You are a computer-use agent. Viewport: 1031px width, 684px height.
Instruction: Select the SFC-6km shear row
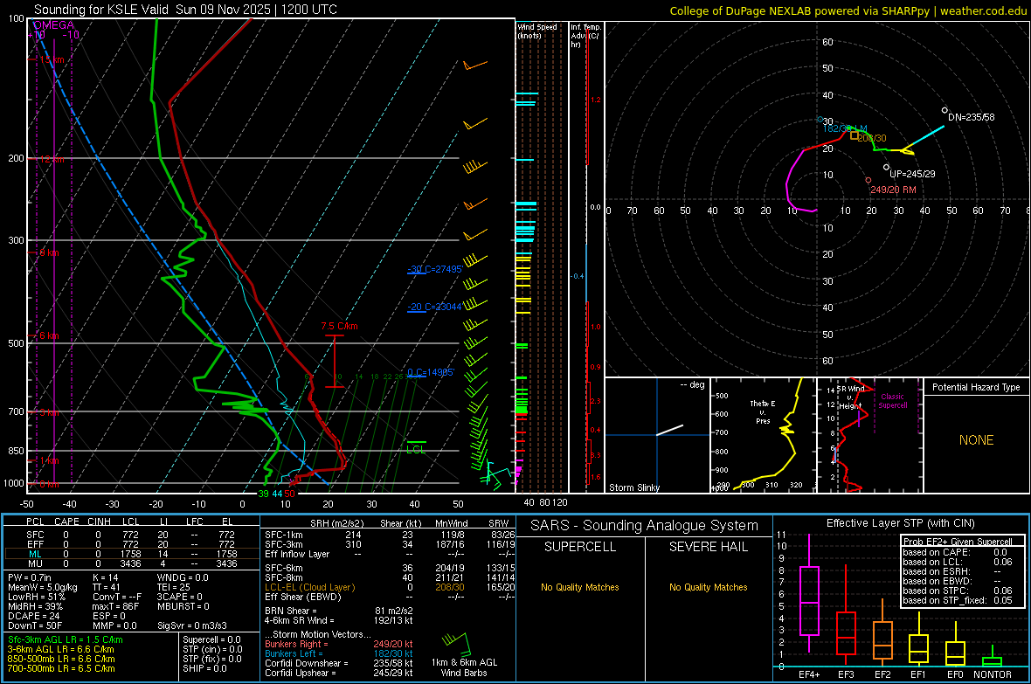tap(390, 568)
